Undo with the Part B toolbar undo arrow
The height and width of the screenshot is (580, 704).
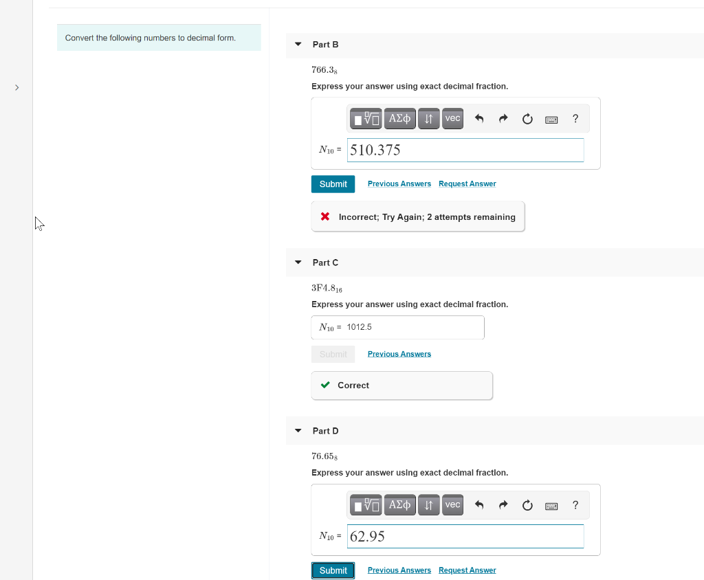(479, 118)
